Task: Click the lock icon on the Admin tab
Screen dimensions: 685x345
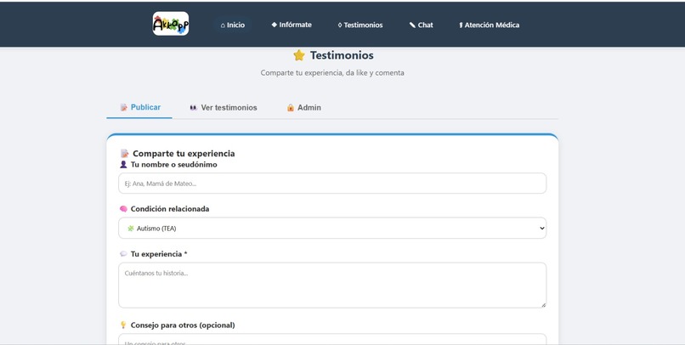Action: (291, 107)
